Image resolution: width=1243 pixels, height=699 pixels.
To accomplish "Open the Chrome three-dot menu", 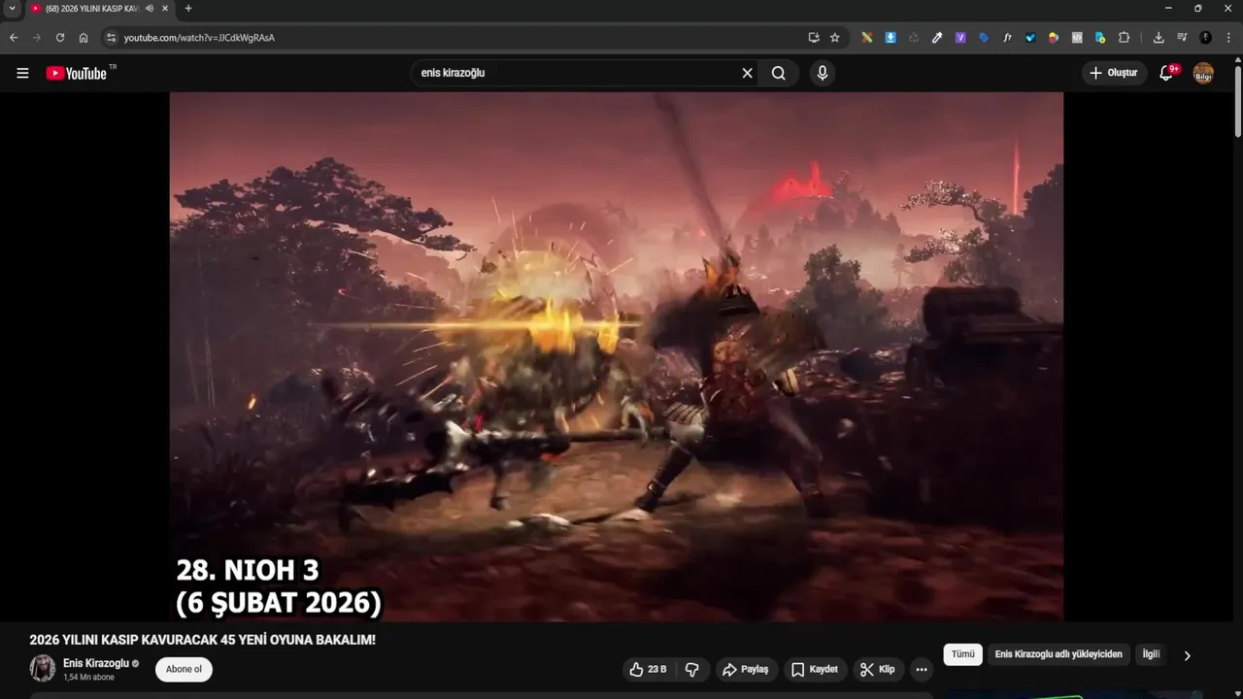I will click(1228, 38).
